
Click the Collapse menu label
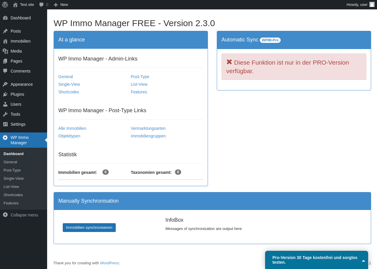pos(24,215)
